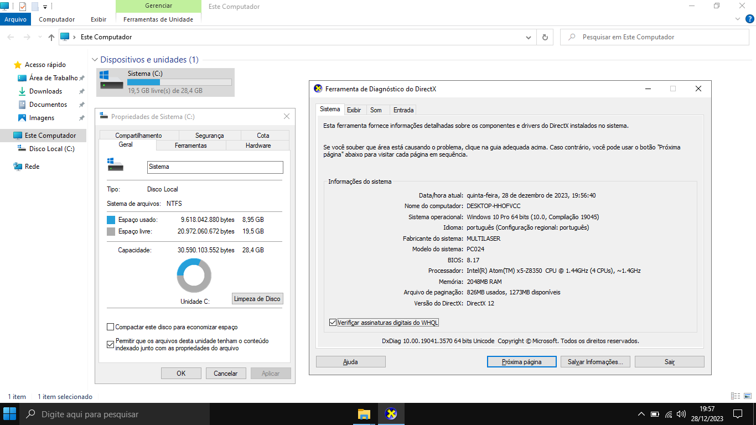Open the Computador ribbon tab
Screen dimensions: 756x425
point(57,19)
